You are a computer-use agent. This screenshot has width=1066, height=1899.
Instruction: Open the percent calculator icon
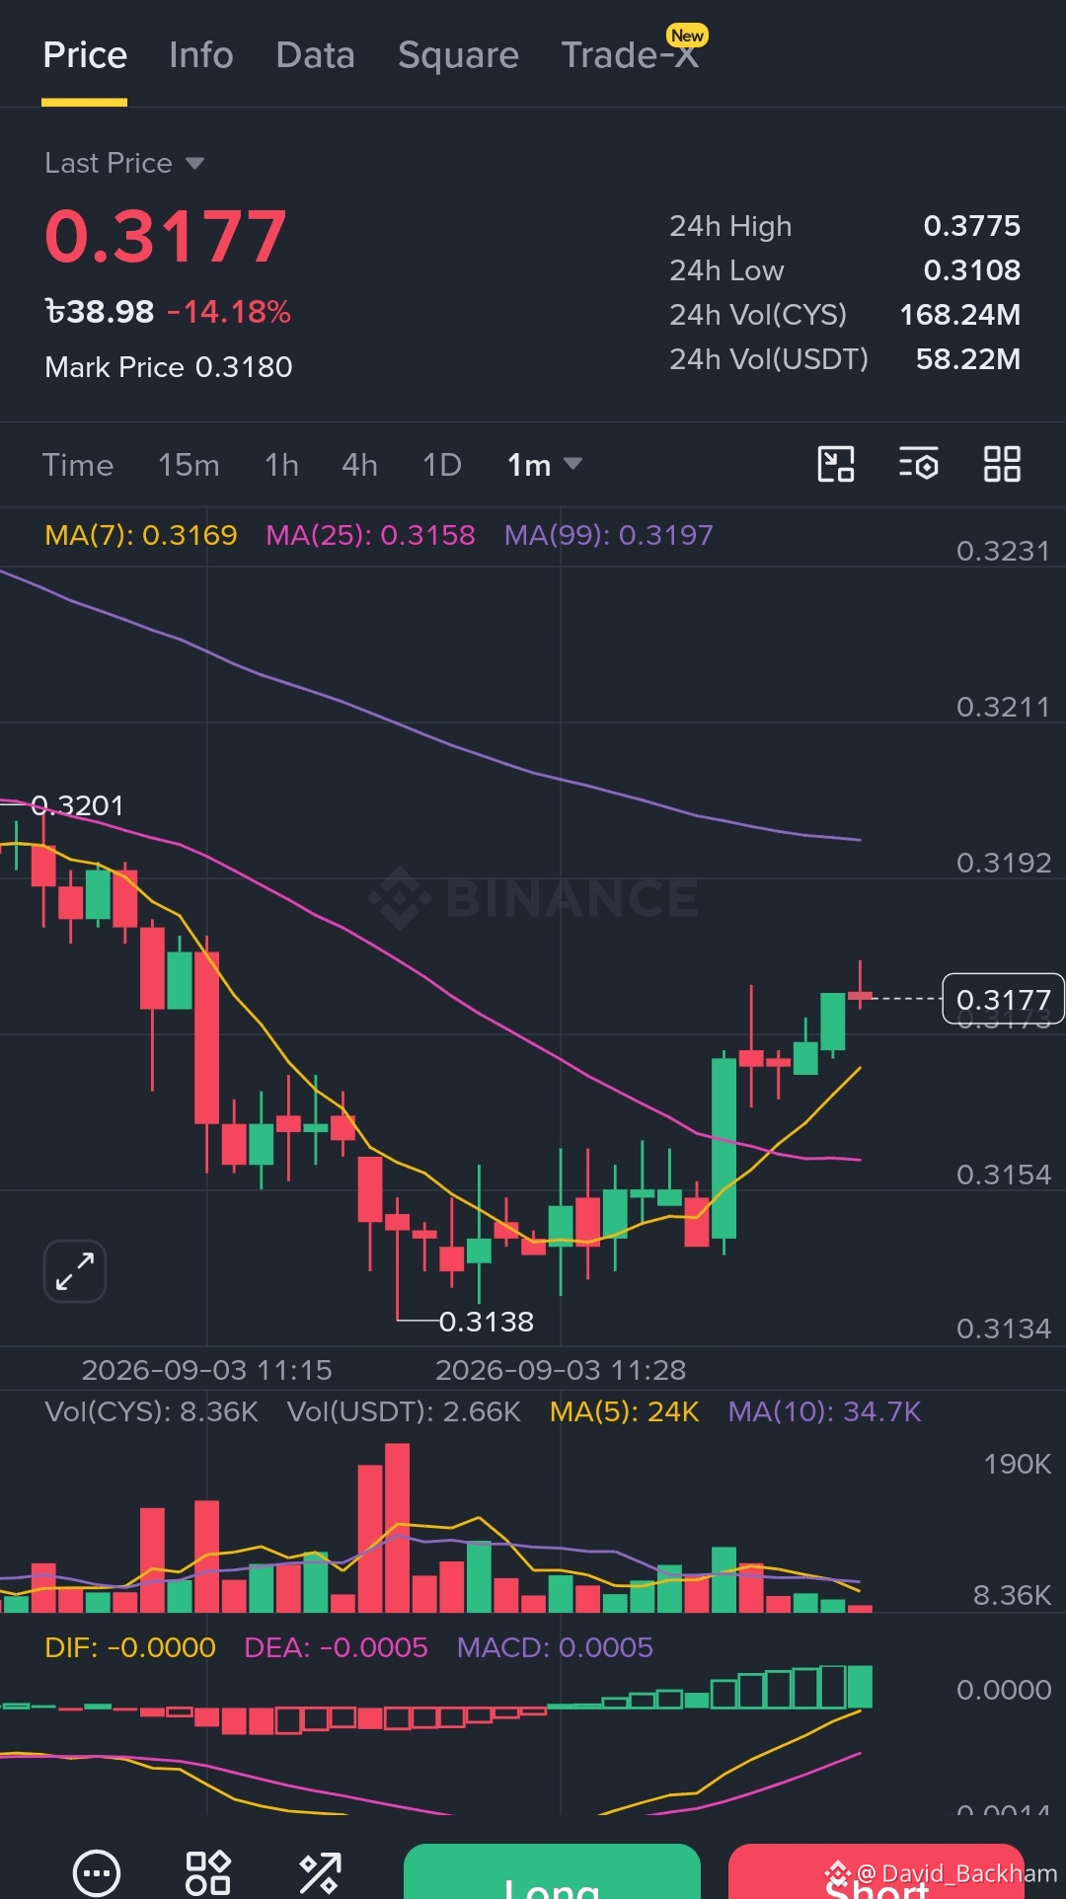coord(320,1872)
